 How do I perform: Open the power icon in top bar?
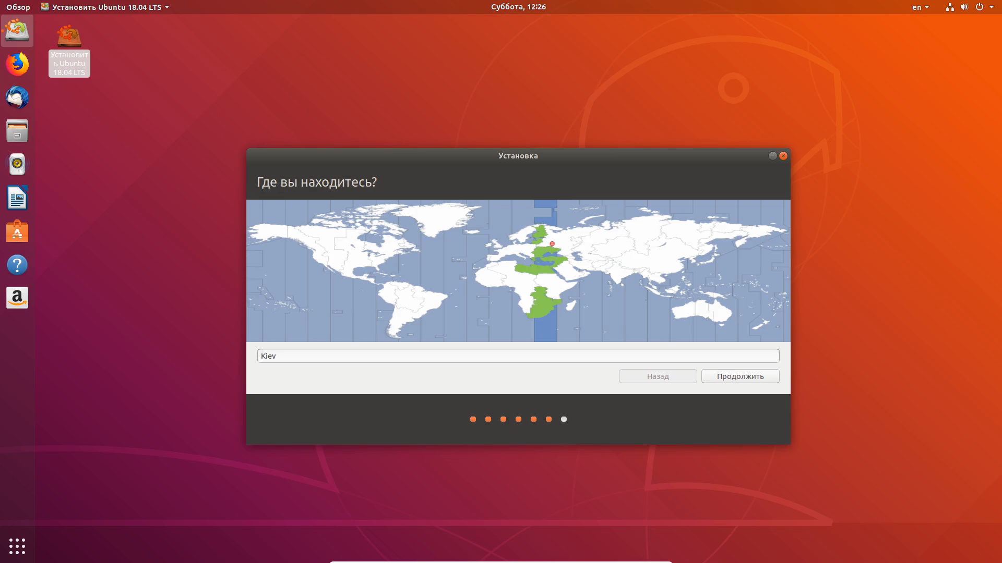[980, 7]
